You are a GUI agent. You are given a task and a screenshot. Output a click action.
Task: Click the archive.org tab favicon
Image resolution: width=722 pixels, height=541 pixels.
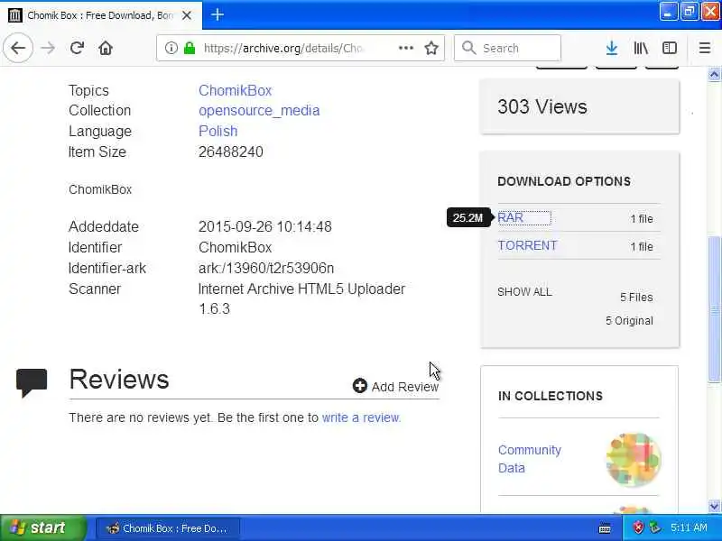tap(15, 15)
